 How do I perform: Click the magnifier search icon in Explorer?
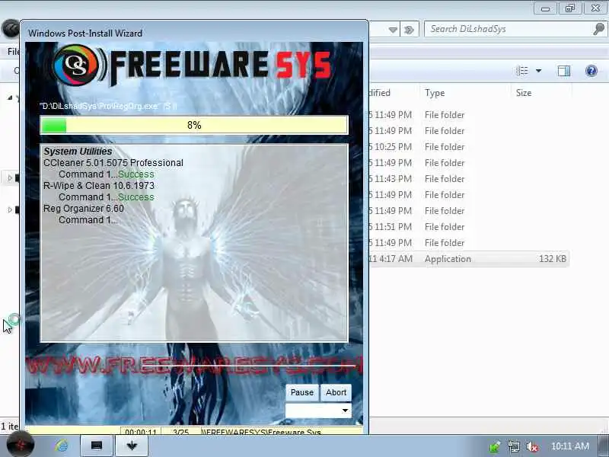click(599, 29)
